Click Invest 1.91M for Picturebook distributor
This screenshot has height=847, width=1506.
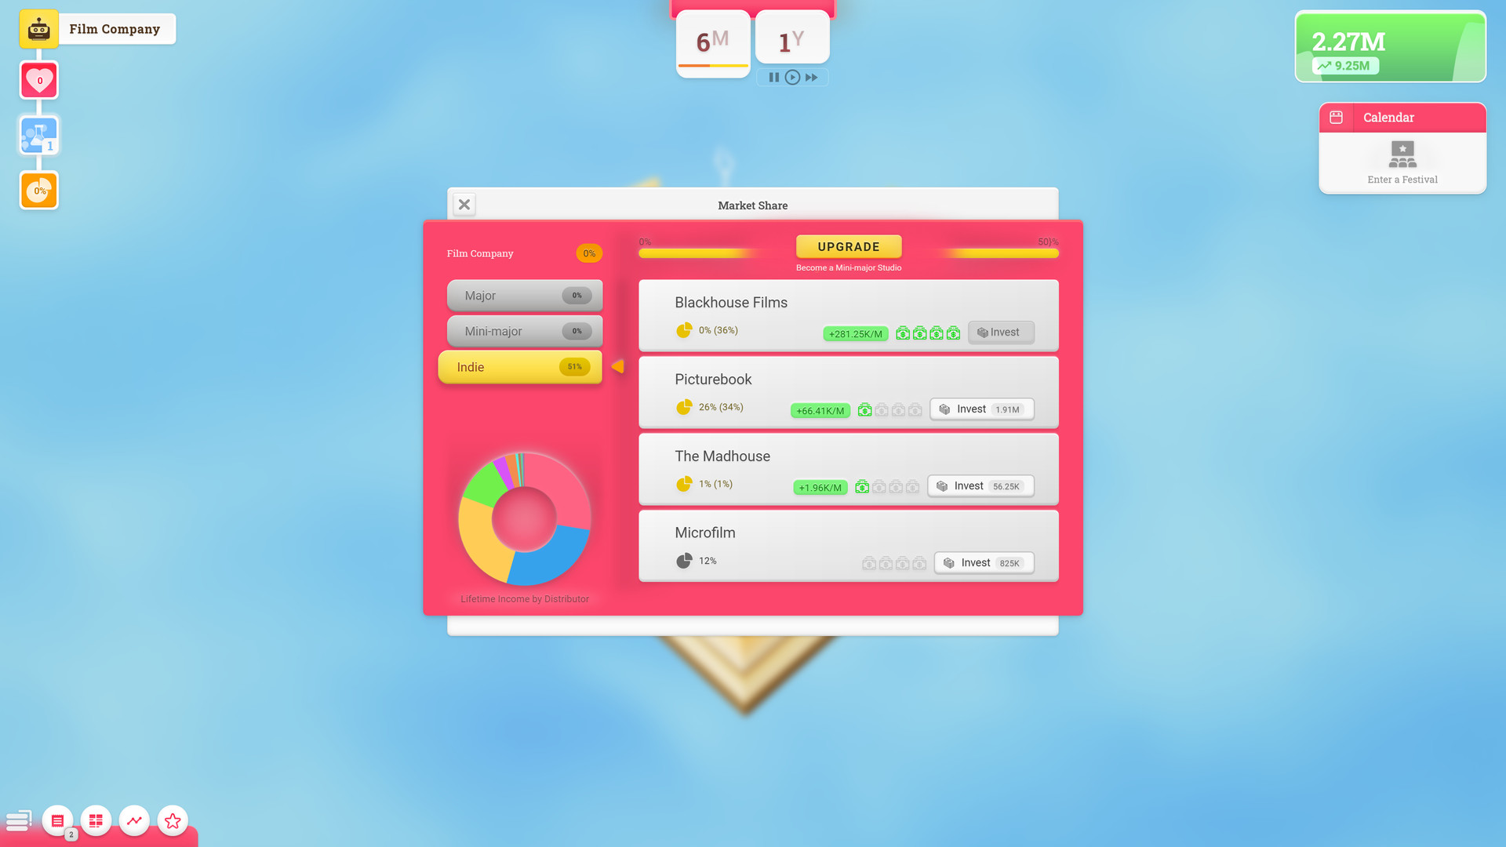coord(980,409)
